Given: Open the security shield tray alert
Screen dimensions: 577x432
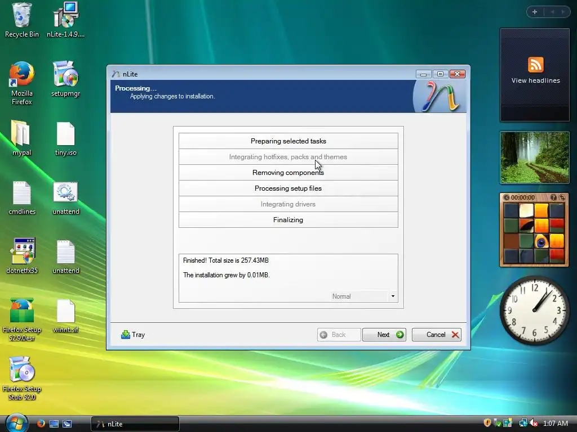Looking at the screenshot, I should tap(487, 423).
